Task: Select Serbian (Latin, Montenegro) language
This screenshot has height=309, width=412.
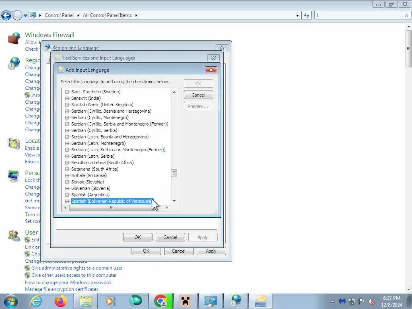Action: tap(98, 143)
